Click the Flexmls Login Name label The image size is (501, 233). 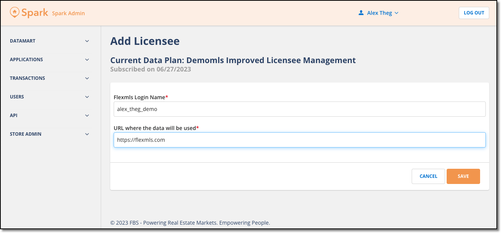pyautogui.click(x=141, y=97)
